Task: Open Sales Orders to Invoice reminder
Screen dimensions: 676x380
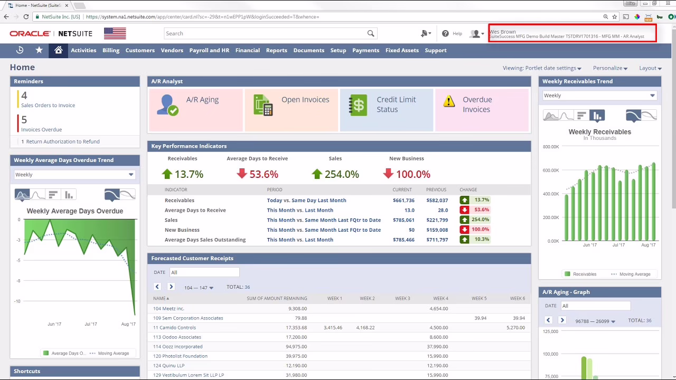Action: point(48,105)
